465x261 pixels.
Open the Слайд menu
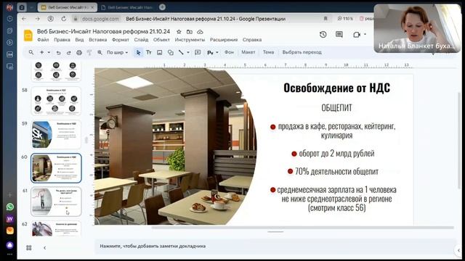pyautogui.click(x=141, y=40)
